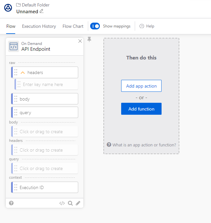Click the API Endpoint code icon
The width and height of the screenshot is (211, 223).
point(14,46)
